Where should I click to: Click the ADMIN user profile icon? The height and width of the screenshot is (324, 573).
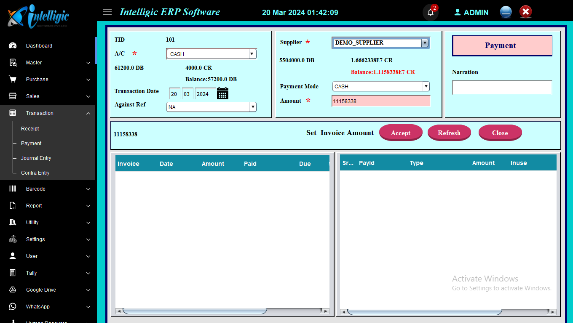[x=458, y=13]
